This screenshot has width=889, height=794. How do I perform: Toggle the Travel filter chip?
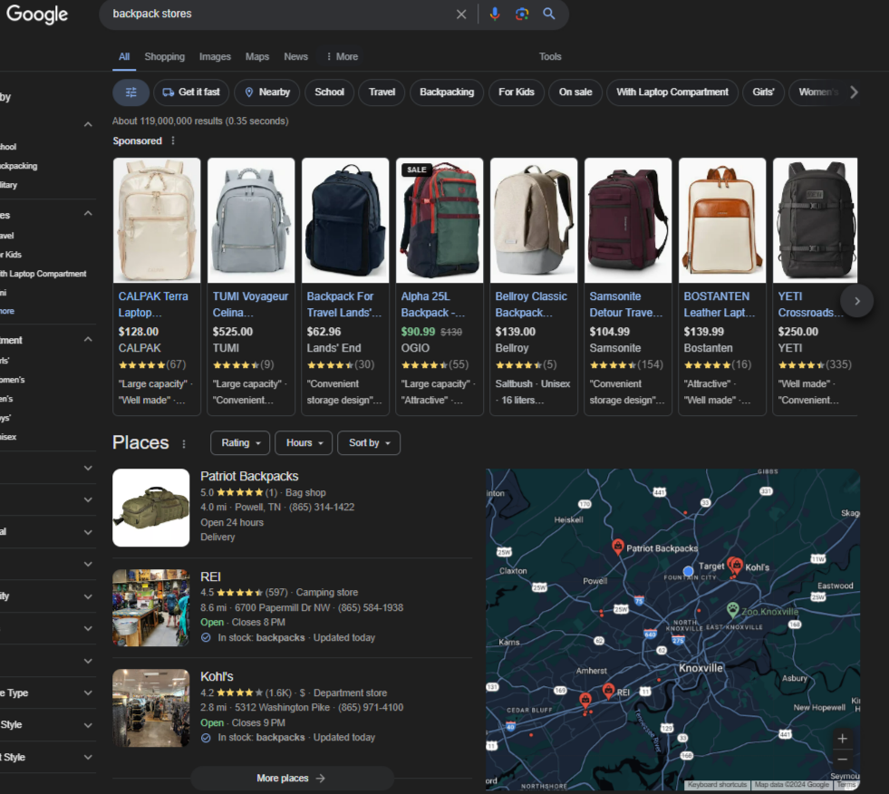click(x=382, y=92)
